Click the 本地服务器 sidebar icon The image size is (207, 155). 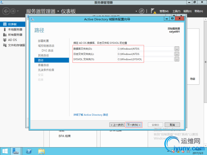(x=5, y=29)
